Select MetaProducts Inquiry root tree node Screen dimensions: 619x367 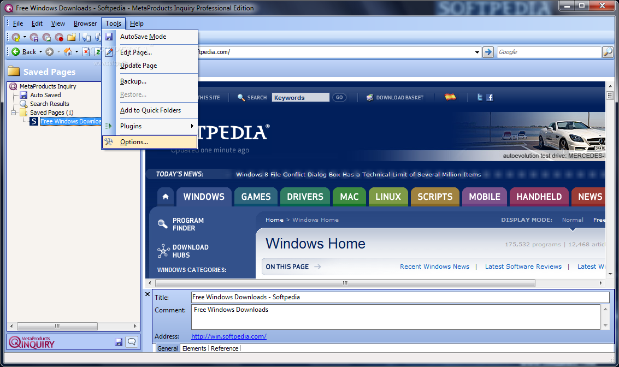pos(48,86)
